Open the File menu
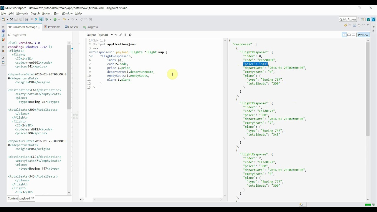The height and width of the screenshot is (212, 377). (4, 13)
